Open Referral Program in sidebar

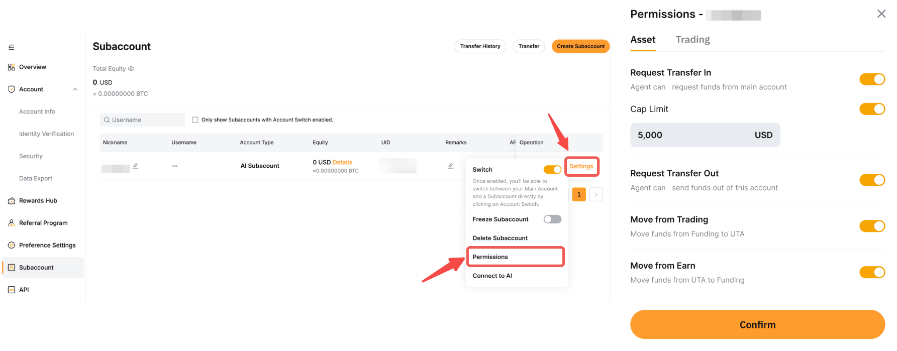click(43, 223)
